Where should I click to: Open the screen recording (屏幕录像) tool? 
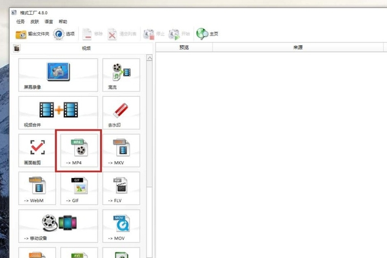tap(58, 75)
